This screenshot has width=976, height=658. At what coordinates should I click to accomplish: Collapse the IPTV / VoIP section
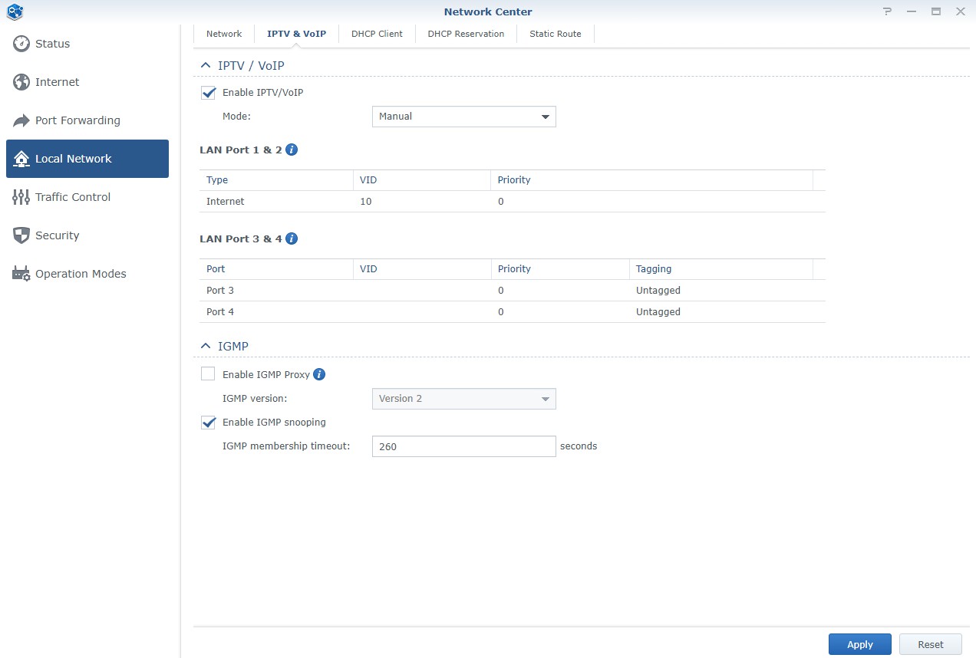pos(205,66)
